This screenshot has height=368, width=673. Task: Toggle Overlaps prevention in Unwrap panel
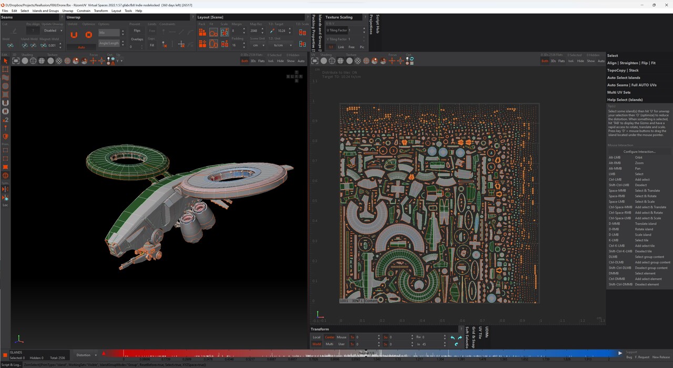(137, 39)
